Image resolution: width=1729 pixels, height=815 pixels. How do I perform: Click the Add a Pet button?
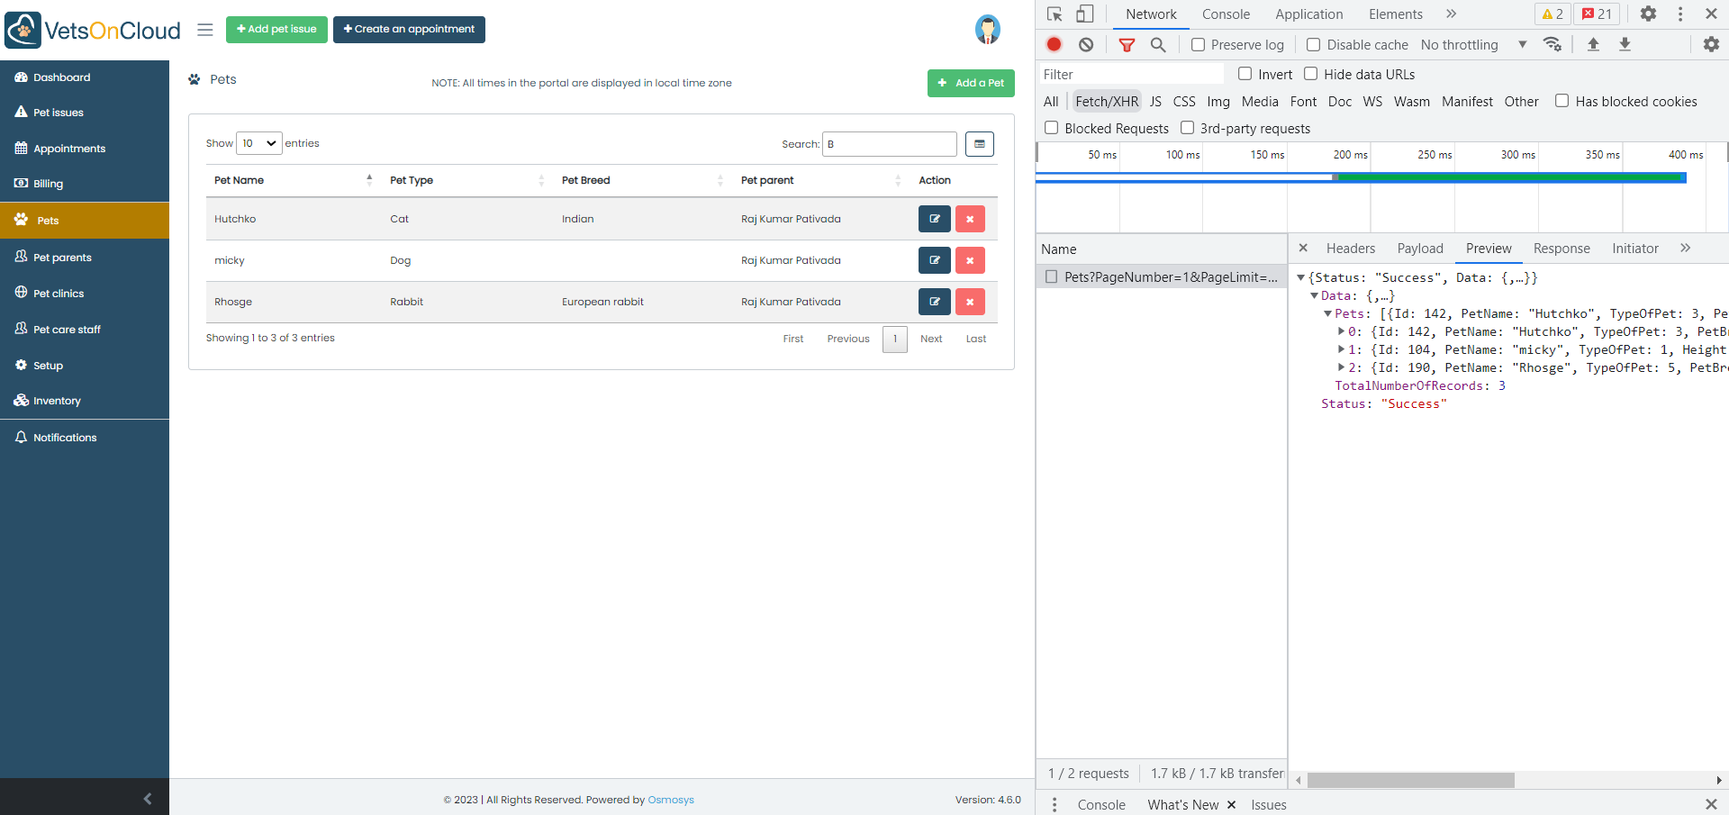(x=971, y=83)
